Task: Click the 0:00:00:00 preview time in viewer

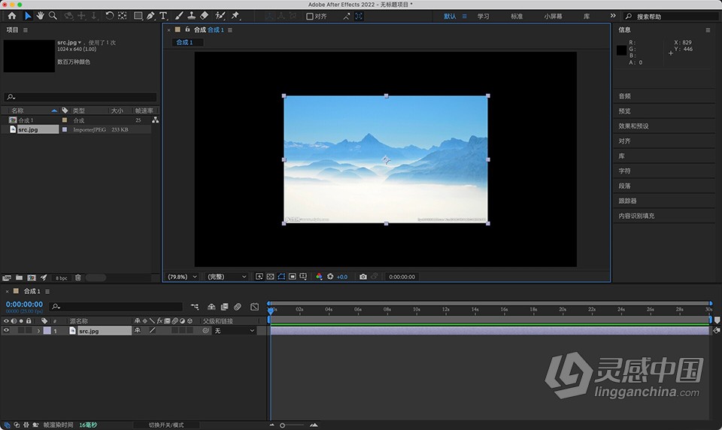Action: click(402, 277)
